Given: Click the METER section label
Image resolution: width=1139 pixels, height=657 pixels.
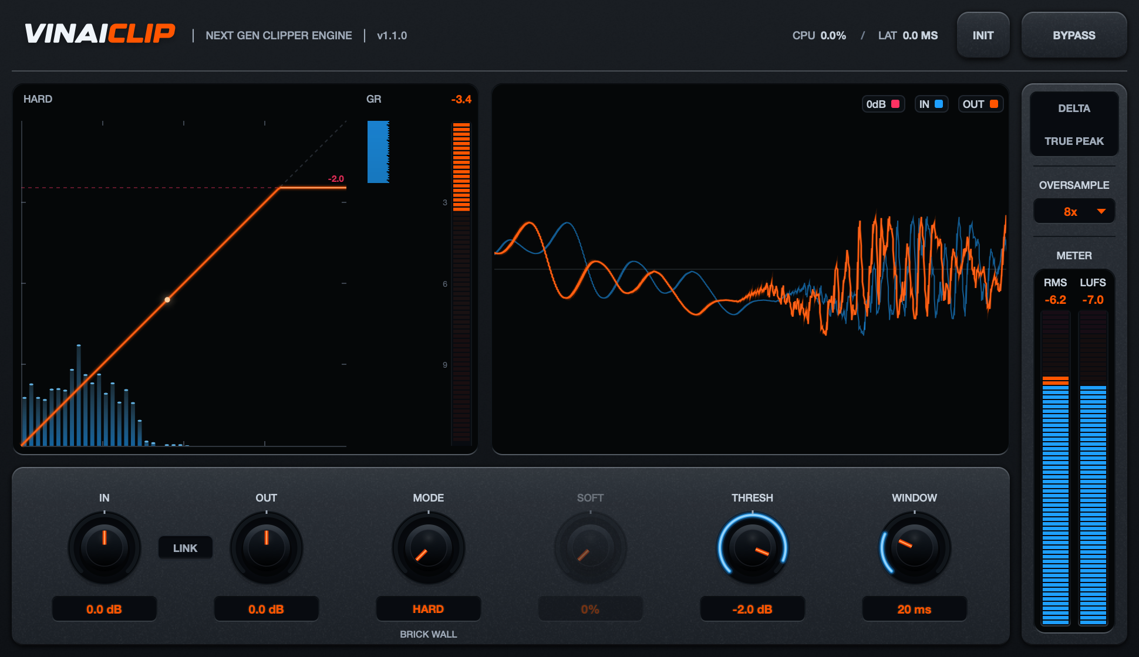Looking at the screenshot, I should [x=1074, y=256].
